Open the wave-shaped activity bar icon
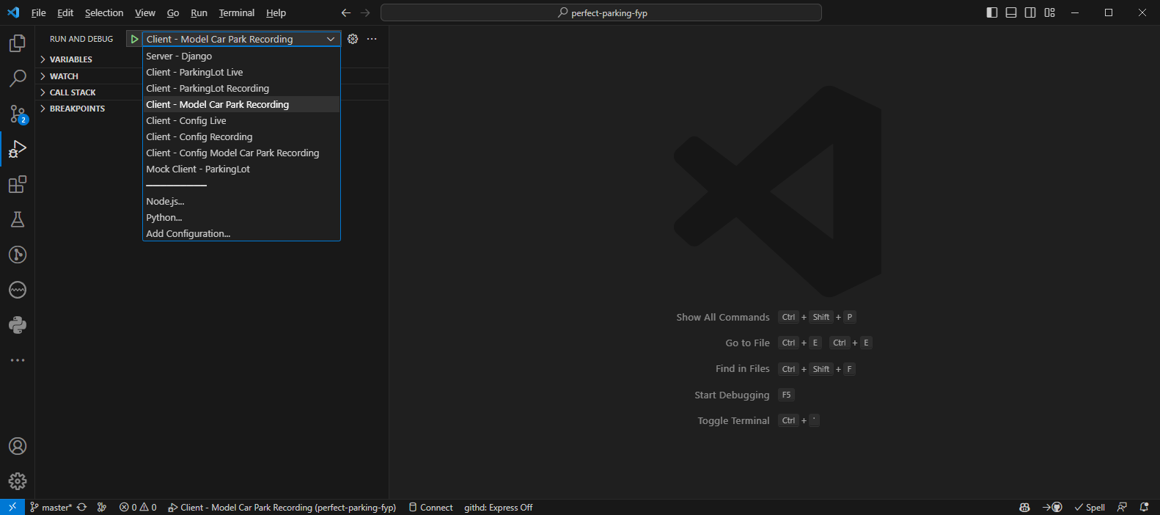Screen dimensions: 1160x515 tap(18, 290)
